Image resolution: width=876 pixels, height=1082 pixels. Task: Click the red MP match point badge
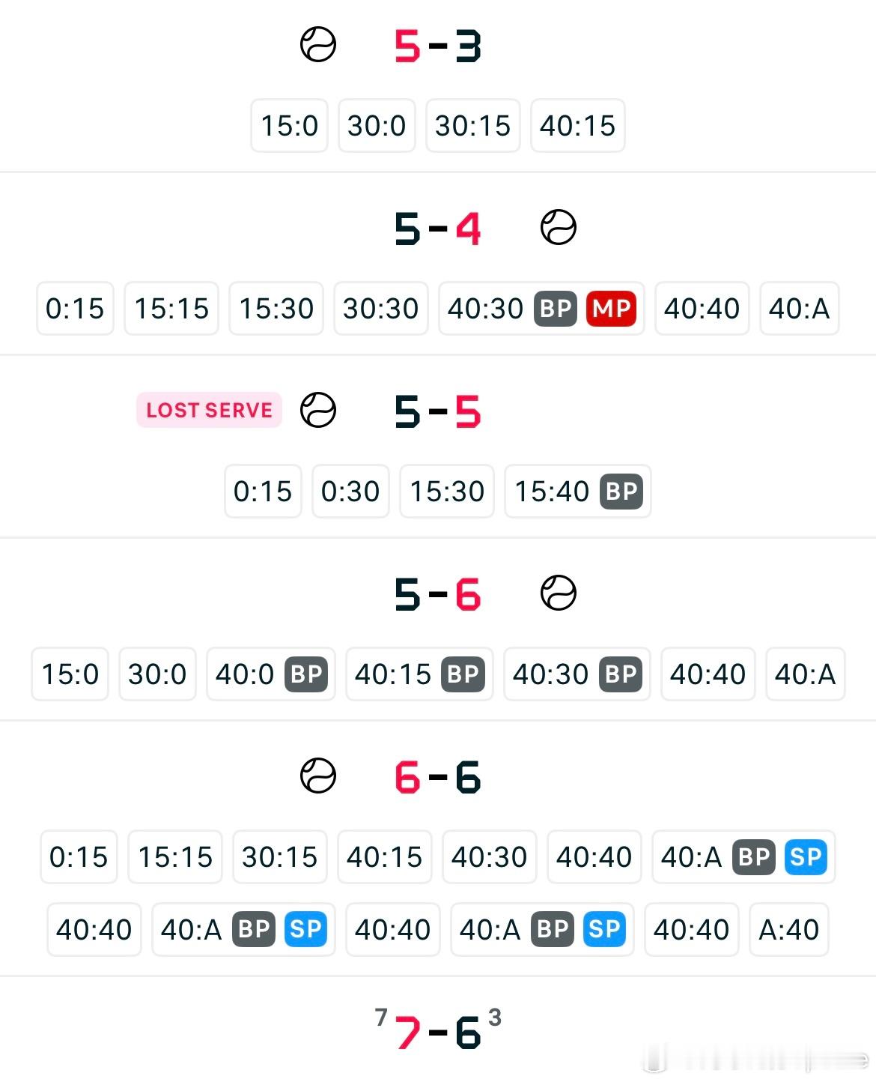point(611,308)
